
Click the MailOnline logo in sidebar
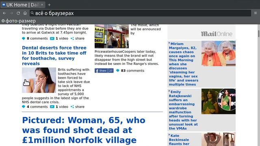tap(217, 34)
